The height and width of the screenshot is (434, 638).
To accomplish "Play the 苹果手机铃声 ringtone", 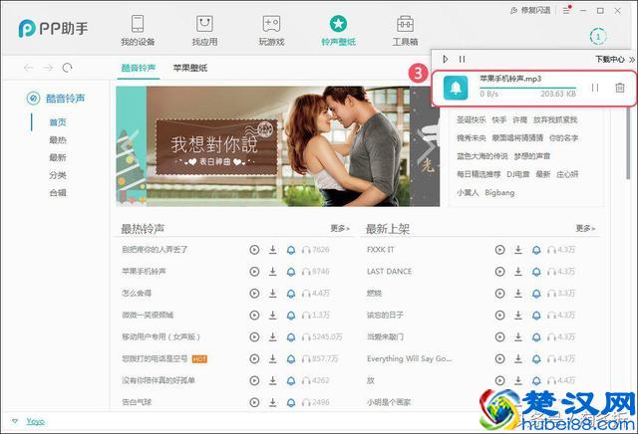I will [254, 272].
